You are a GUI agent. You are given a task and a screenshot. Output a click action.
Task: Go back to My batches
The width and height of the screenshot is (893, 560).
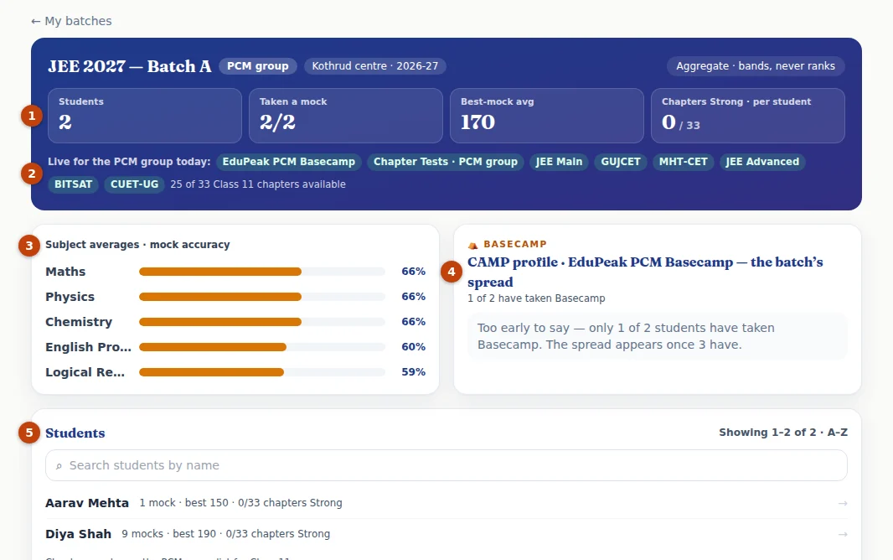(x=71, y=21)
